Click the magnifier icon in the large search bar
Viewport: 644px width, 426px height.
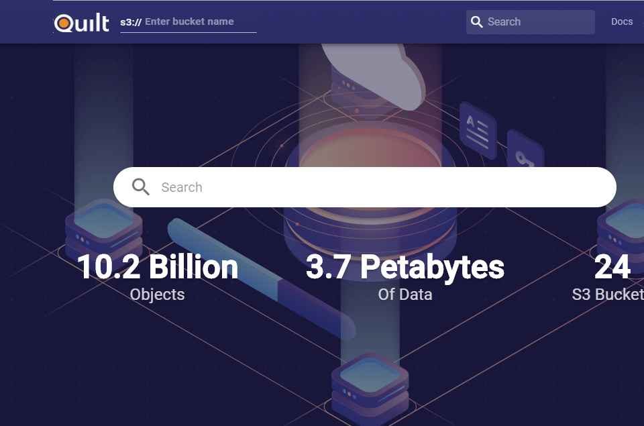pyautogui.click(x=141, y=187)
